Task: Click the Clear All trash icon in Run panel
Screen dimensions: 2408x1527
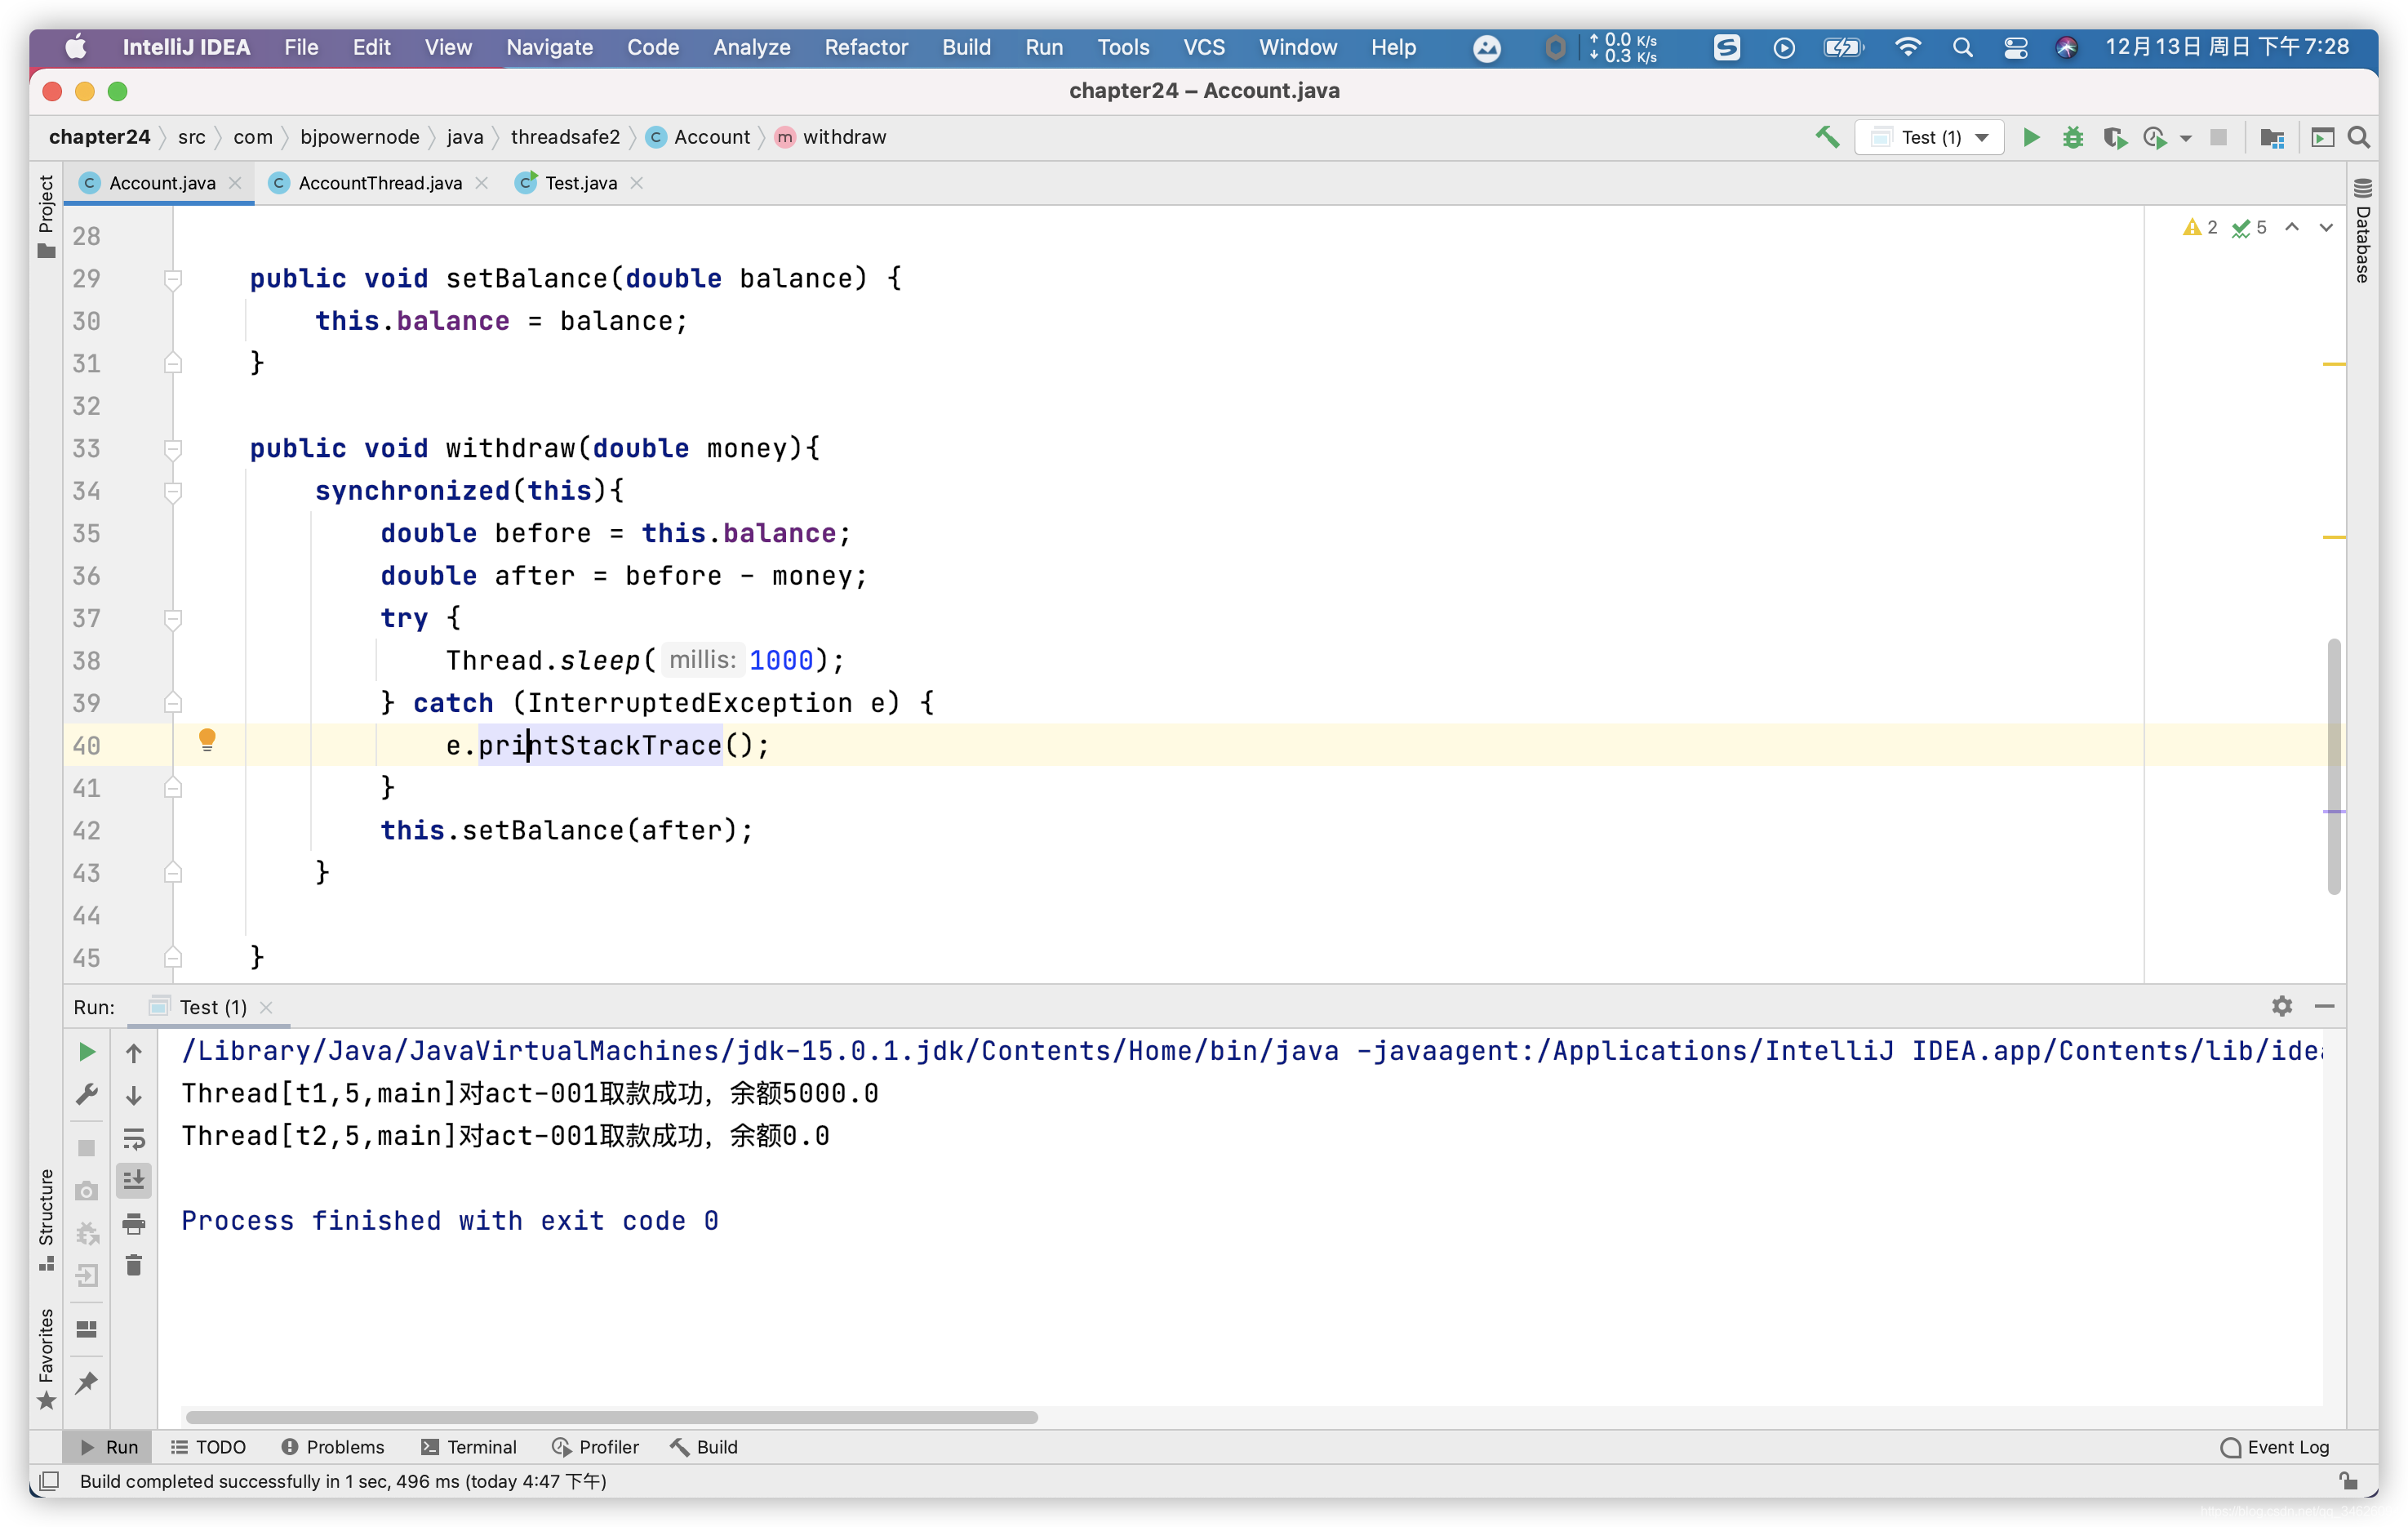Action: click(133, 1266)
